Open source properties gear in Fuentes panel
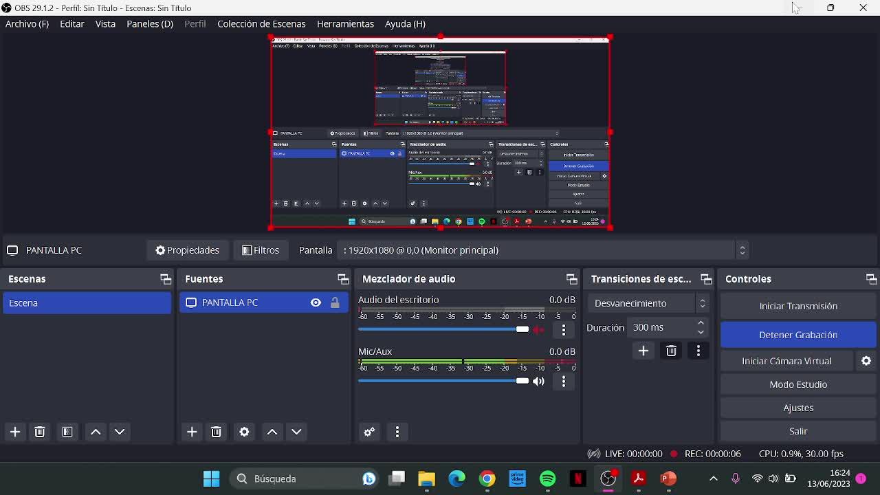 [244, 432]
